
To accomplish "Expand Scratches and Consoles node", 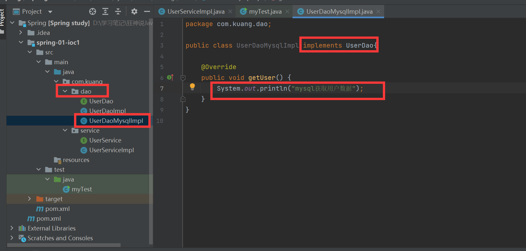I will 12,238.
